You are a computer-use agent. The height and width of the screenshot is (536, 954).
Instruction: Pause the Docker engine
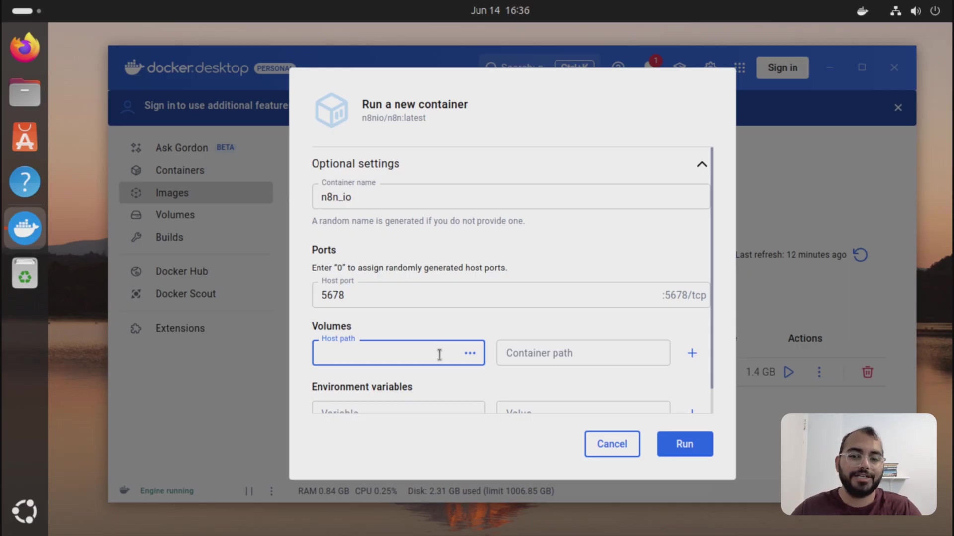click(249, 491)
